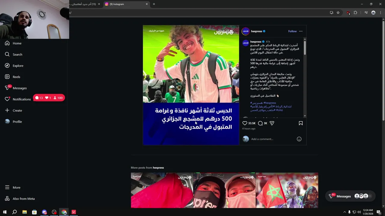
Task: Click the comment bubble icon on post
Action: coord(260,123)
